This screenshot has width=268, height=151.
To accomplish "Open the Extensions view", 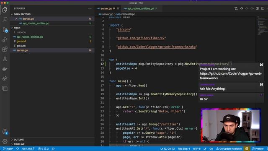I will (x=5, y=49).
